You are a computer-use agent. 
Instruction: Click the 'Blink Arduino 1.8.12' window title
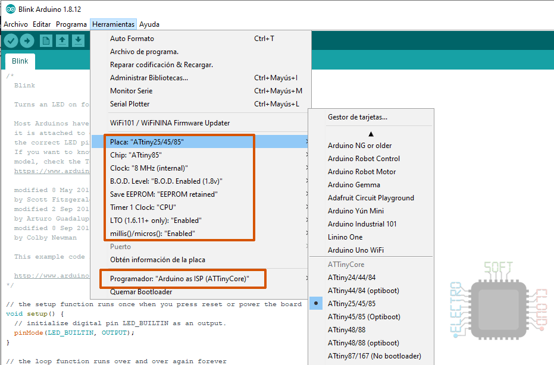tap(50, 9)
